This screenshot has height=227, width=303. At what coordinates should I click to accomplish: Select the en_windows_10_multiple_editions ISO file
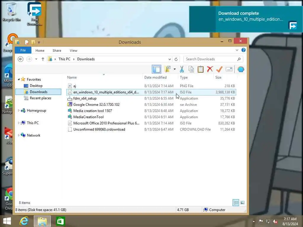[x=151, y=92]
